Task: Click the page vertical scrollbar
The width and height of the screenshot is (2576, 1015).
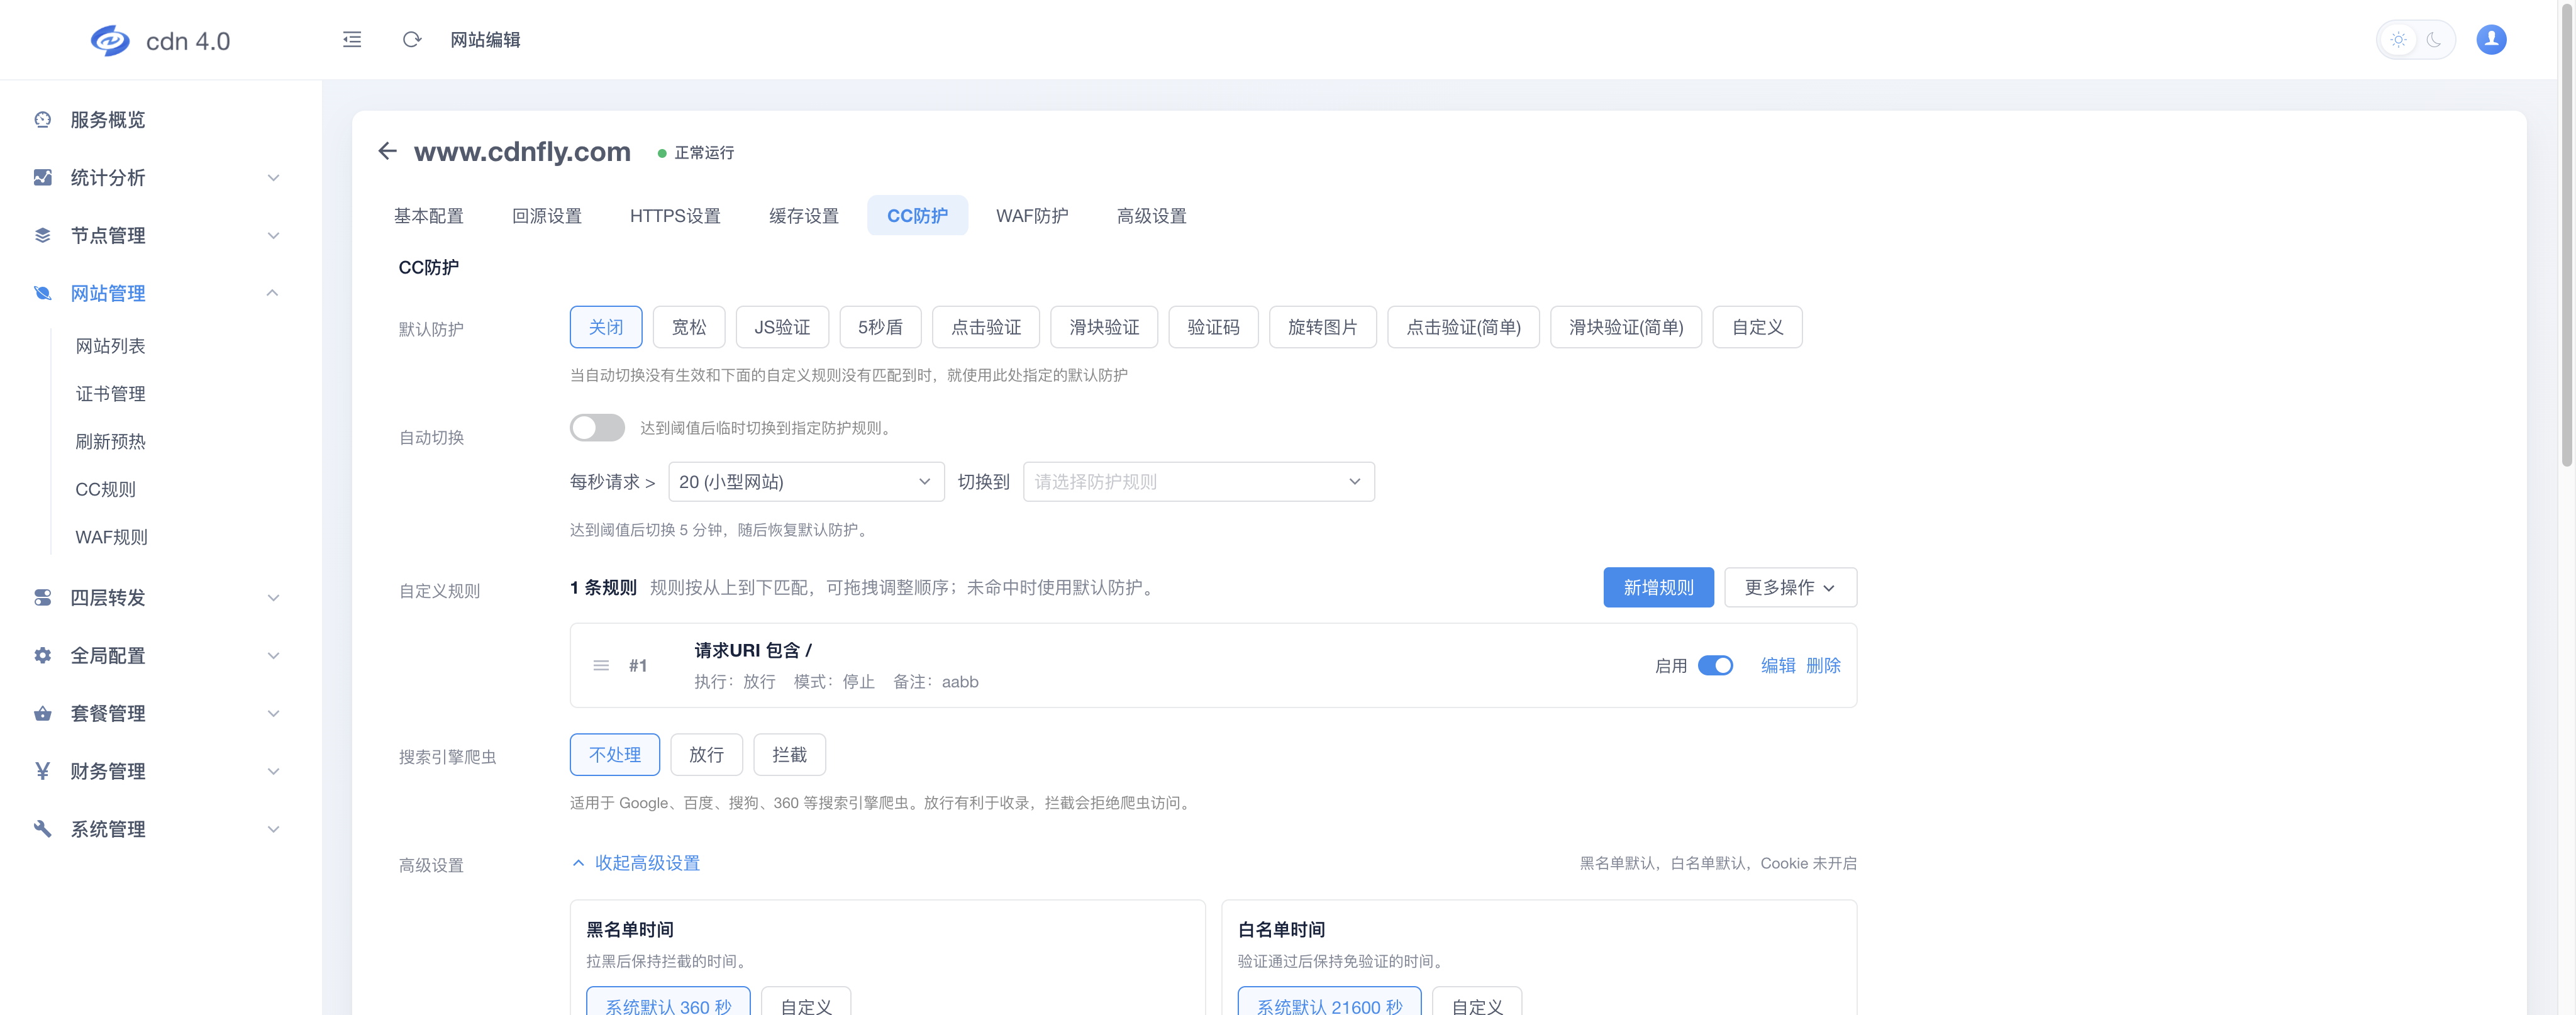Action: tap(2567, 235)
